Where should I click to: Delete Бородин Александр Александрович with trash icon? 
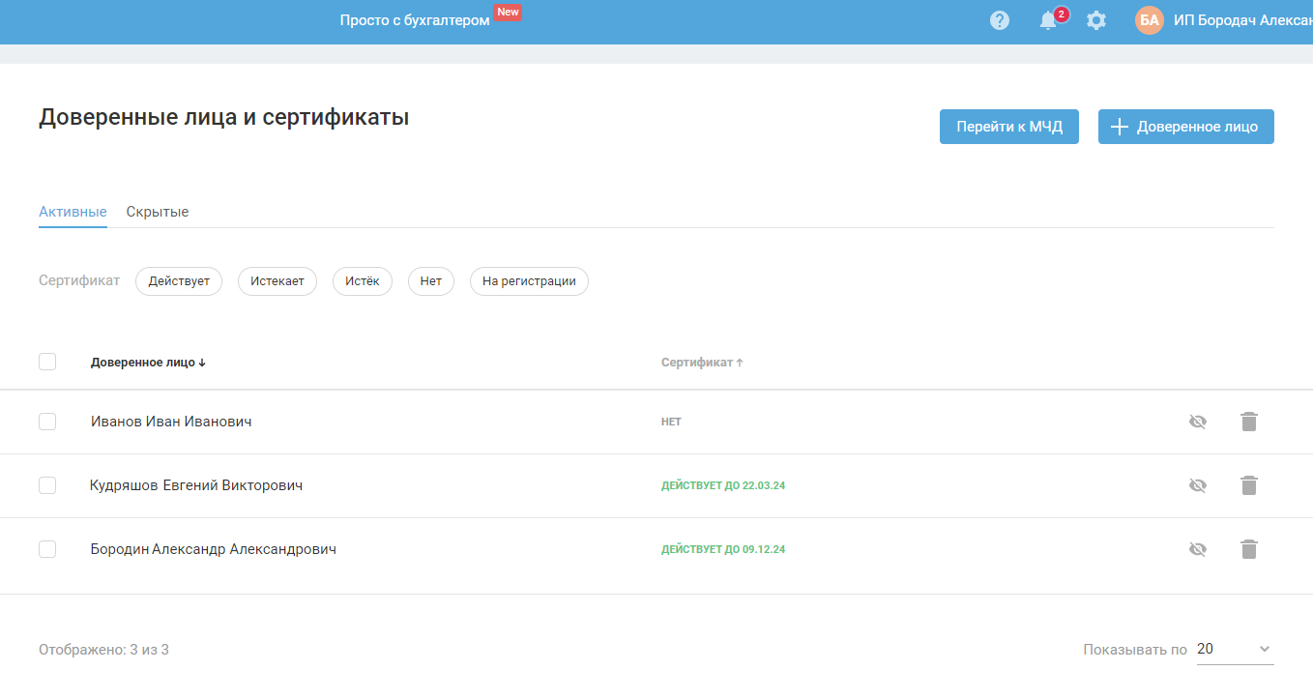coord(1249,549)
